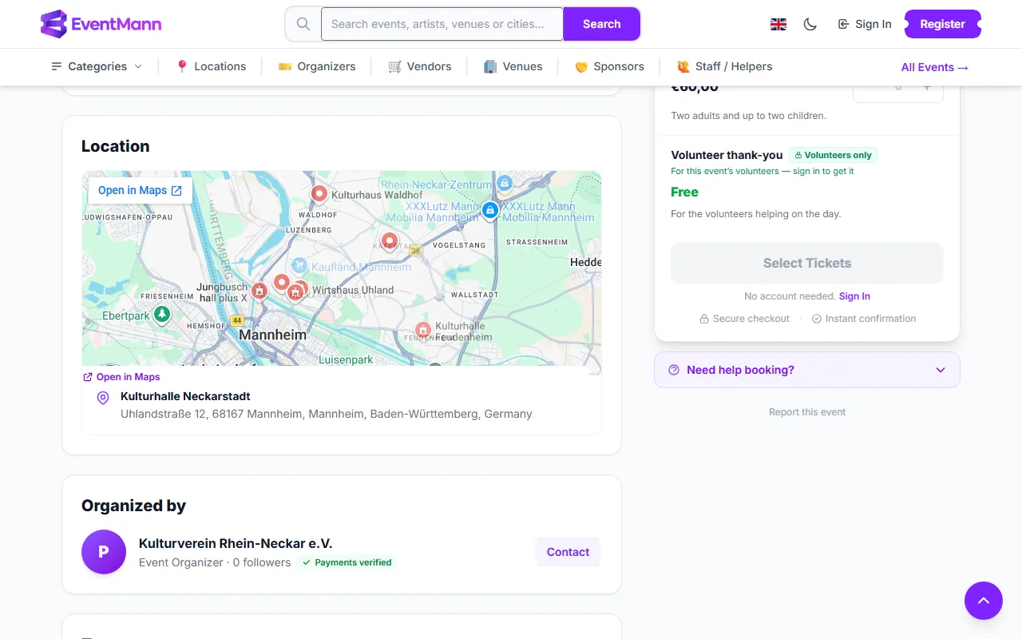Open the Locations nav item
Viewport: 1022px width, 639px height.
coord(211,66)
